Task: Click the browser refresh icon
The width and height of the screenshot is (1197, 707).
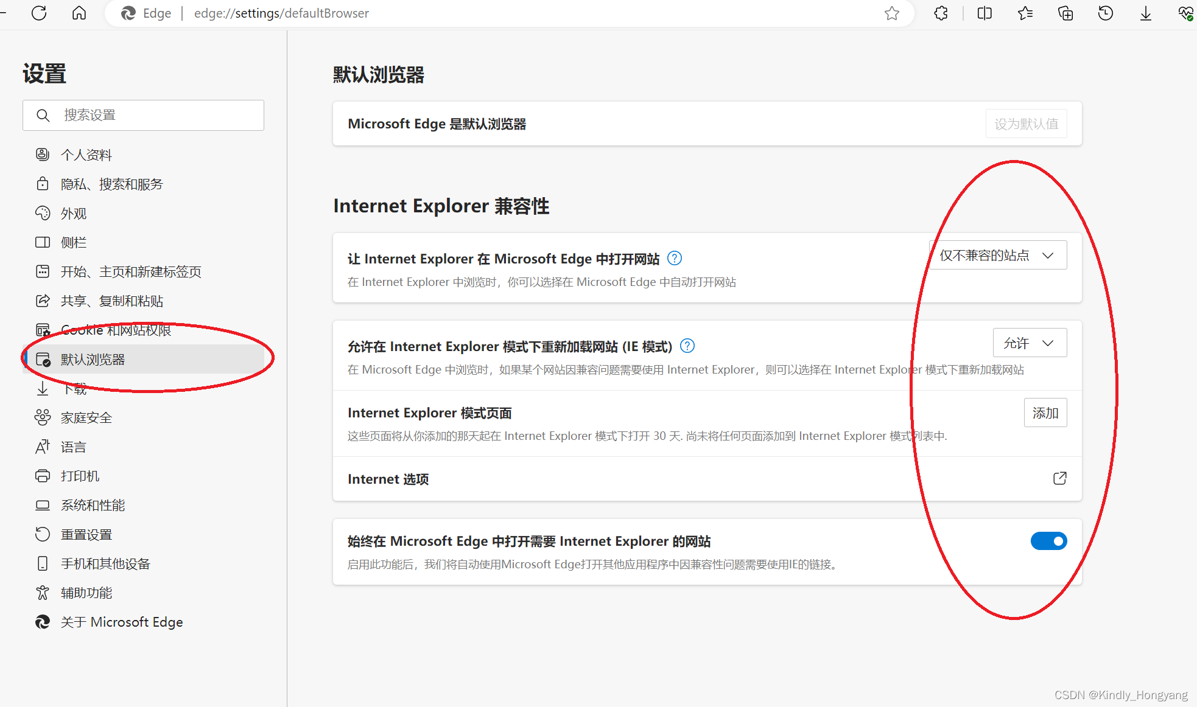Action: 39,13
